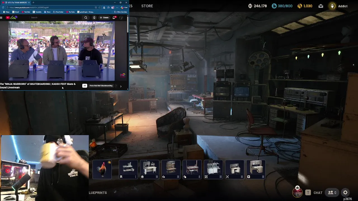This screenshot has width=358, height=201.
Task: Open the settings gear in game
Action: 345,192
